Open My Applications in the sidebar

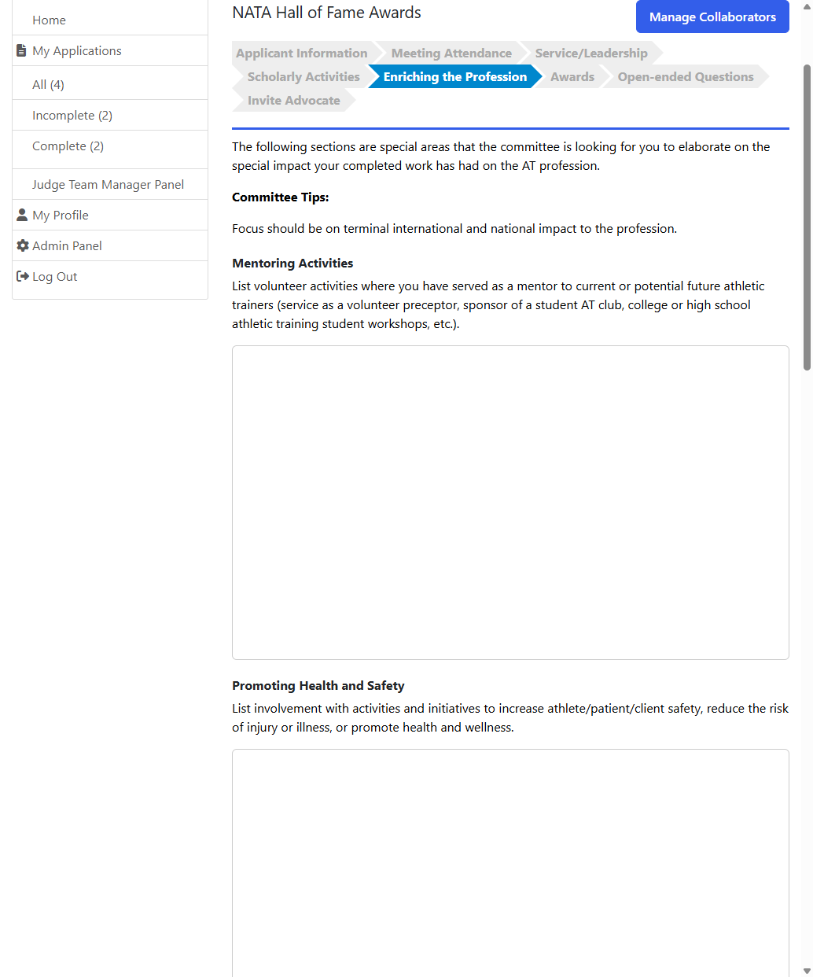pyautogui.click(x=77, y=50)
